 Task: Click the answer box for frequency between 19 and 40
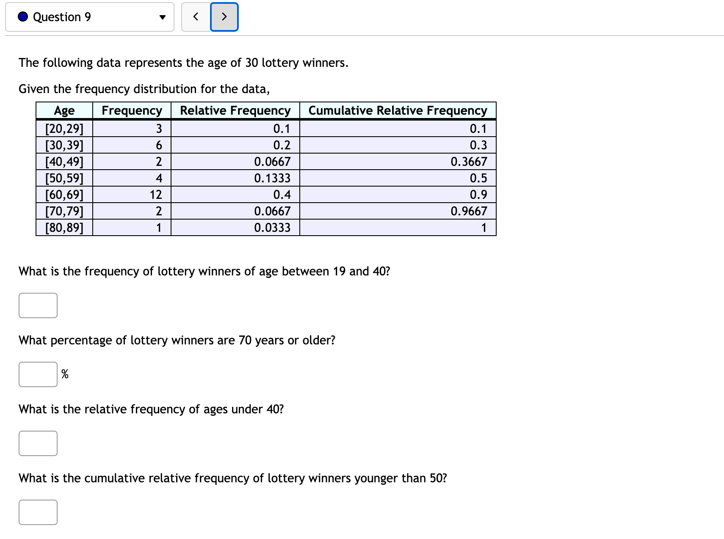[x=38, y=305]
